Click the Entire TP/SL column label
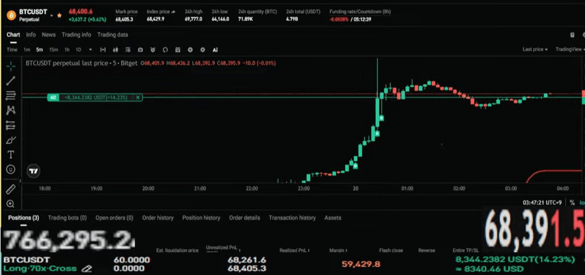 [x=465, y=251]
